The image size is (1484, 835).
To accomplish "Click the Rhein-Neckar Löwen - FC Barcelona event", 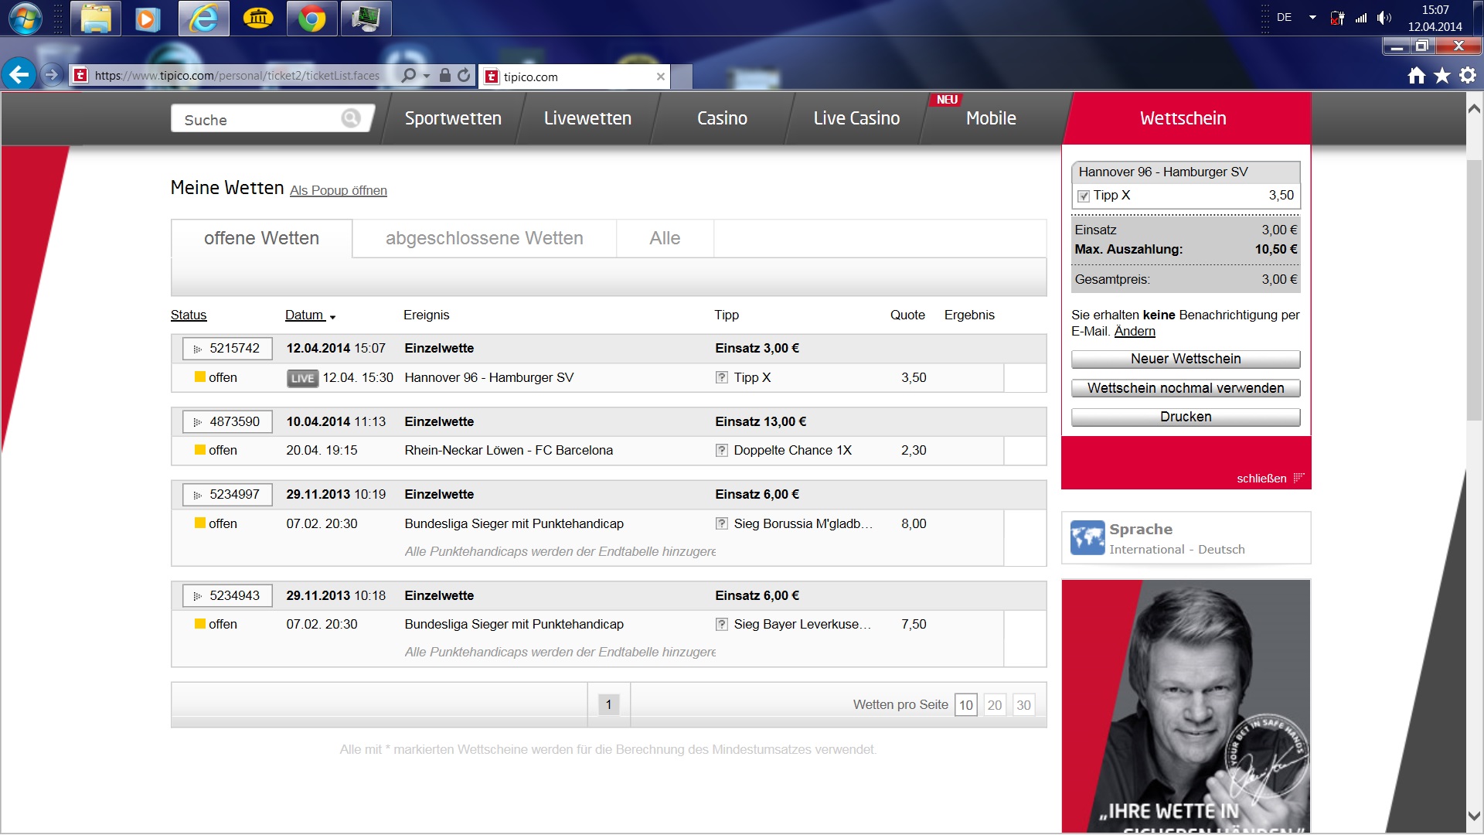I will tap(509, 451).
